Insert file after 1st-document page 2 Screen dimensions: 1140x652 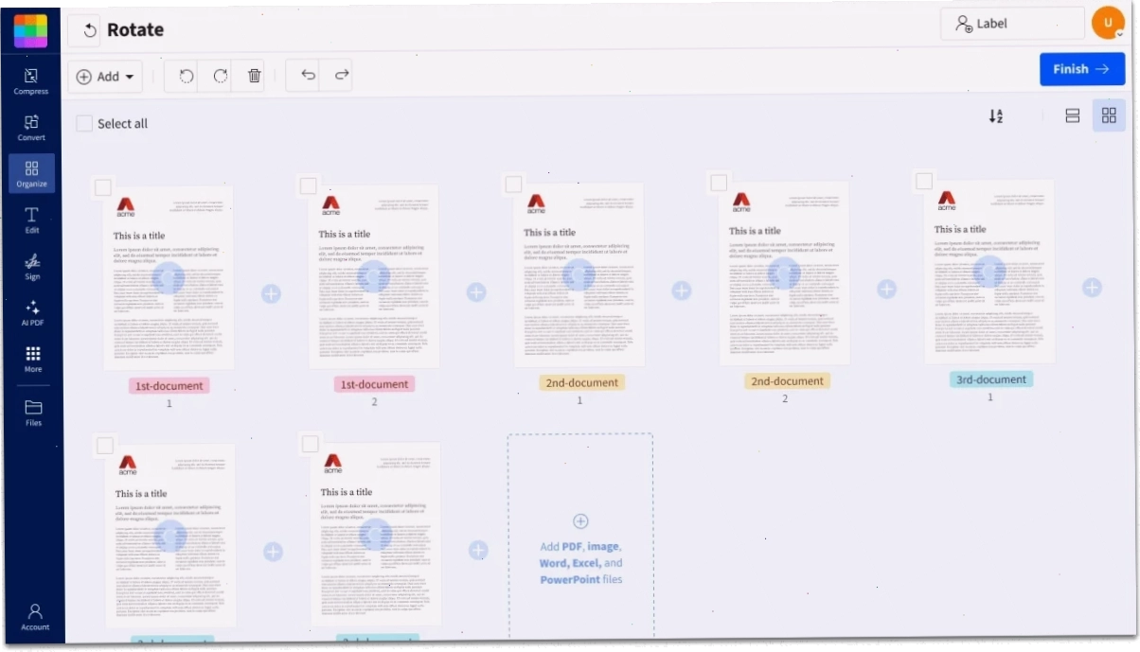[x=476, y=291]
